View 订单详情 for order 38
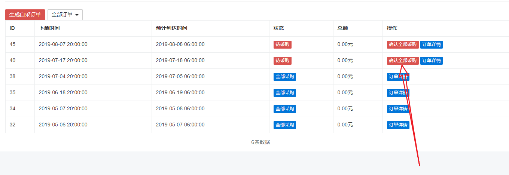Image resolution: width=509 pixels, height=175 pixels. tap(398, 77)
